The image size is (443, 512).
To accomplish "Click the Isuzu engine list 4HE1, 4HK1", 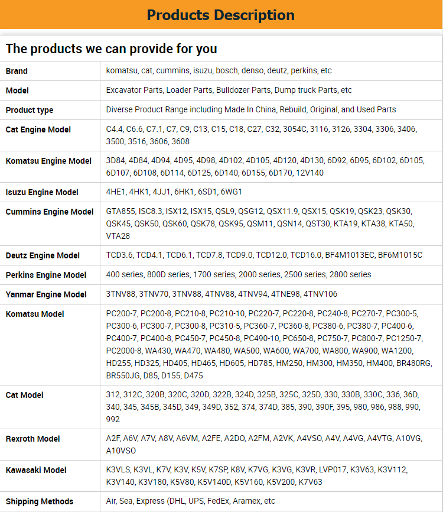I will (174, 192).
